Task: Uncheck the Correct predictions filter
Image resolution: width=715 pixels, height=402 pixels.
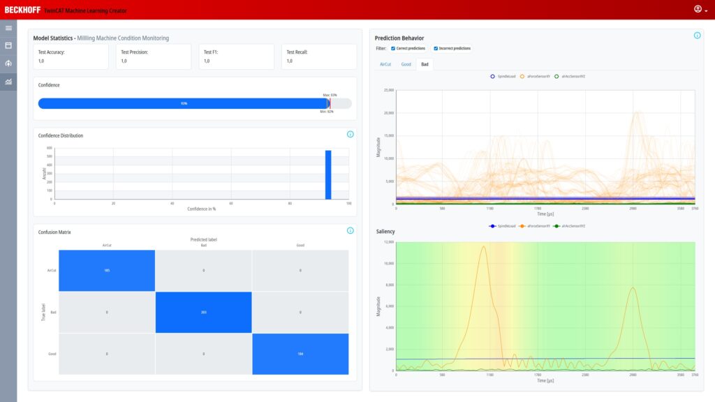Action: (x=393, y=49)
